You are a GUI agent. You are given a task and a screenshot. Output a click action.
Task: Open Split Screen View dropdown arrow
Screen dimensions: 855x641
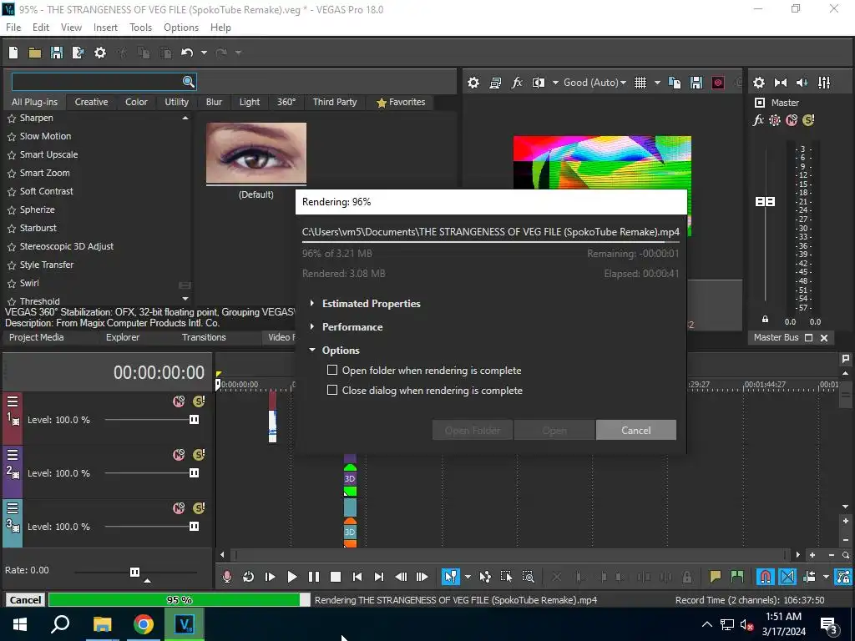(x=555, y=83)
